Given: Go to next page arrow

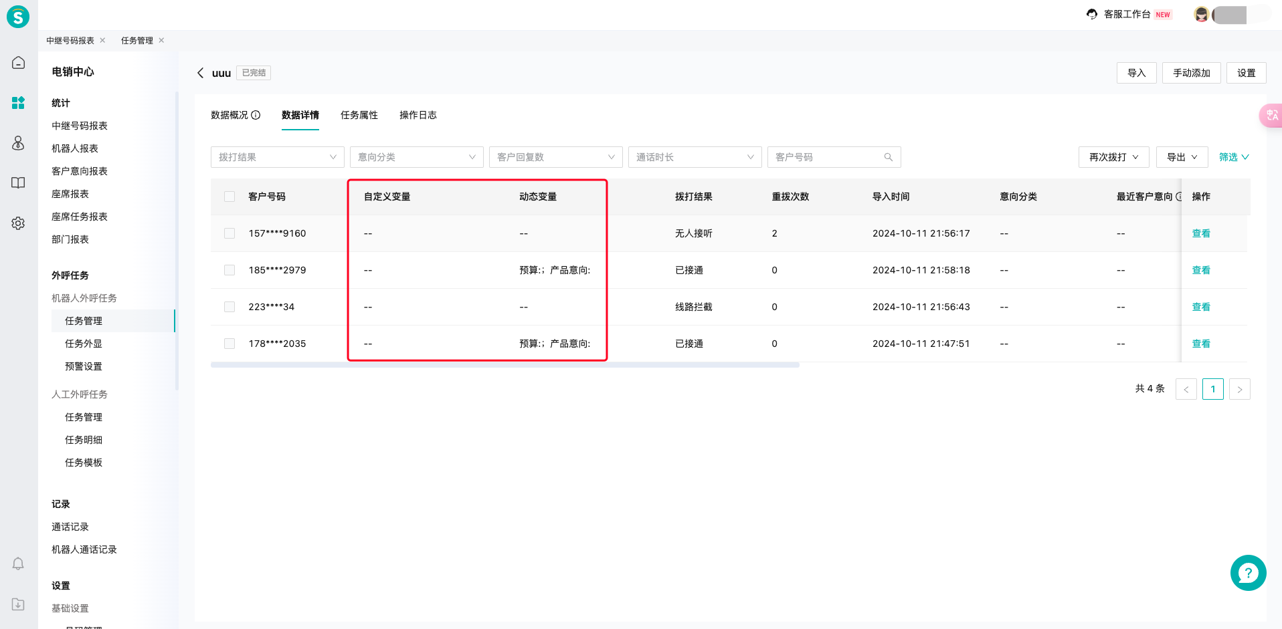Looking at the screenshot, I should tap(1239, 389).
